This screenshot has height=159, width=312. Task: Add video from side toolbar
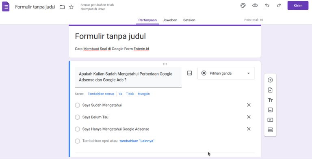(x=270, y=120)
